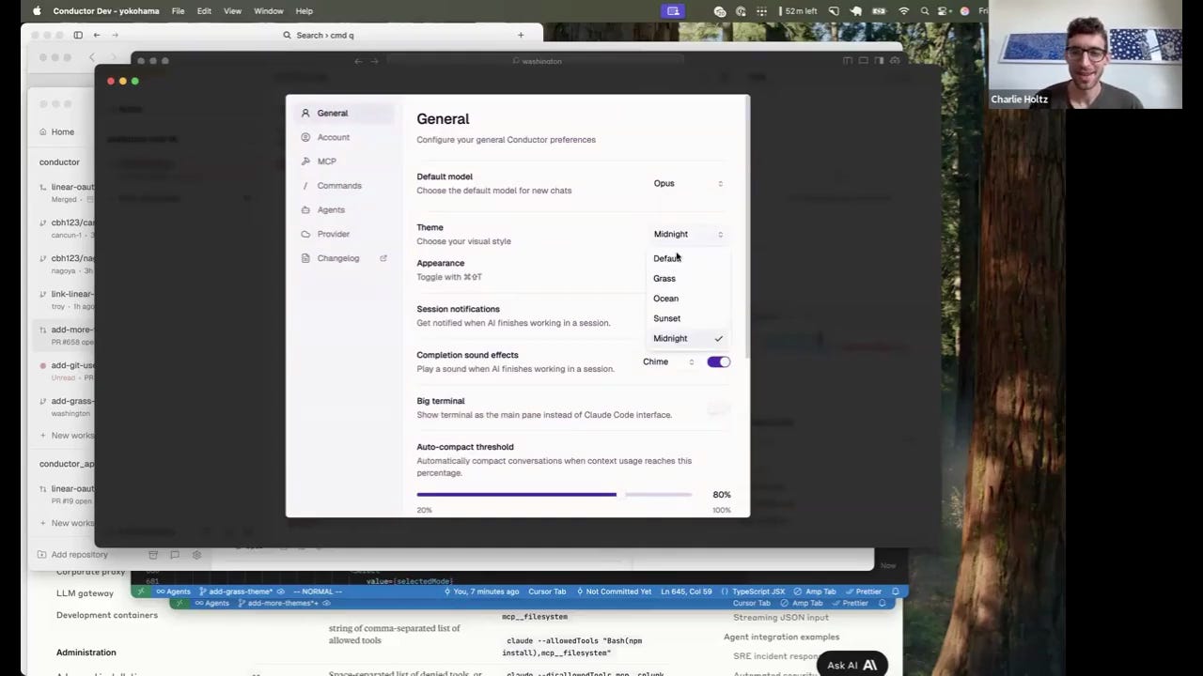Toggle the Completion sound effects switch
The image size is (1203, 676).
[719, 361]
